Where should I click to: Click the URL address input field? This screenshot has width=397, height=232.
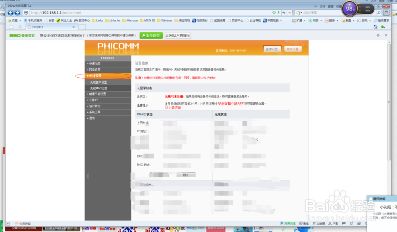(x=119, y=12)
